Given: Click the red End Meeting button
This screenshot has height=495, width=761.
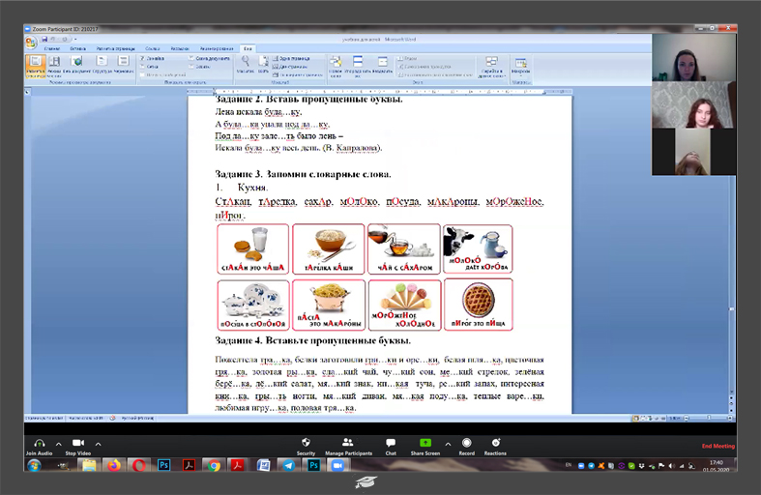Looking at the screenshot, I should tap(717, 446).
